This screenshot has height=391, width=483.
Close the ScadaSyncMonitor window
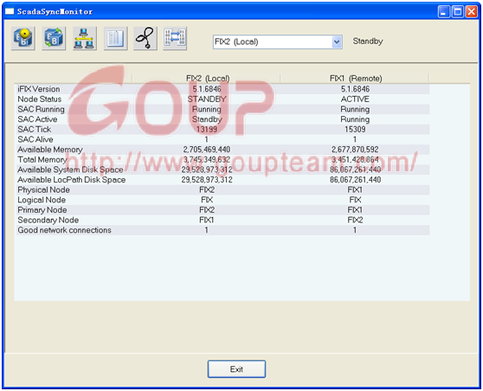point(472,12)
